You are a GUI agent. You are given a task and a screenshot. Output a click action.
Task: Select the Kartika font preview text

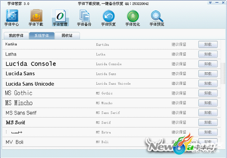pos(11,44)
